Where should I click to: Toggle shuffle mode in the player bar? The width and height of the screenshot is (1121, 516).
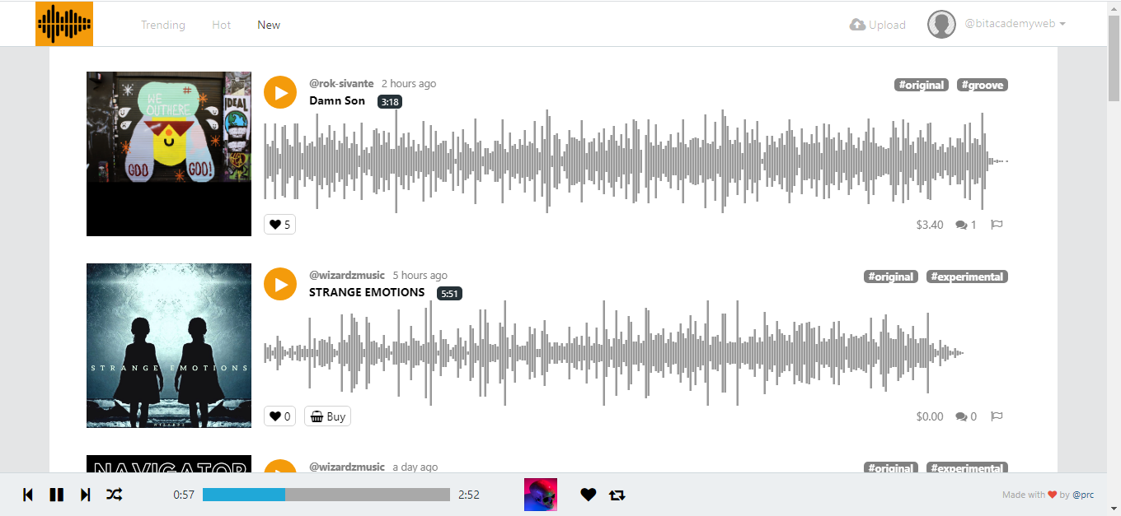click(115, 495)
